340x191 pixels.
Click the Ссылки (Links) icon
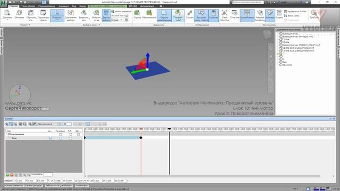(x=190, y=14)
